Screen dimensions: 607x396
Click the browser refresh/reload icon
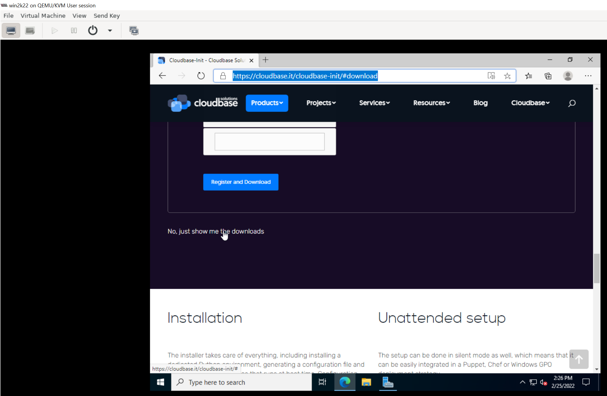(201, 76)
